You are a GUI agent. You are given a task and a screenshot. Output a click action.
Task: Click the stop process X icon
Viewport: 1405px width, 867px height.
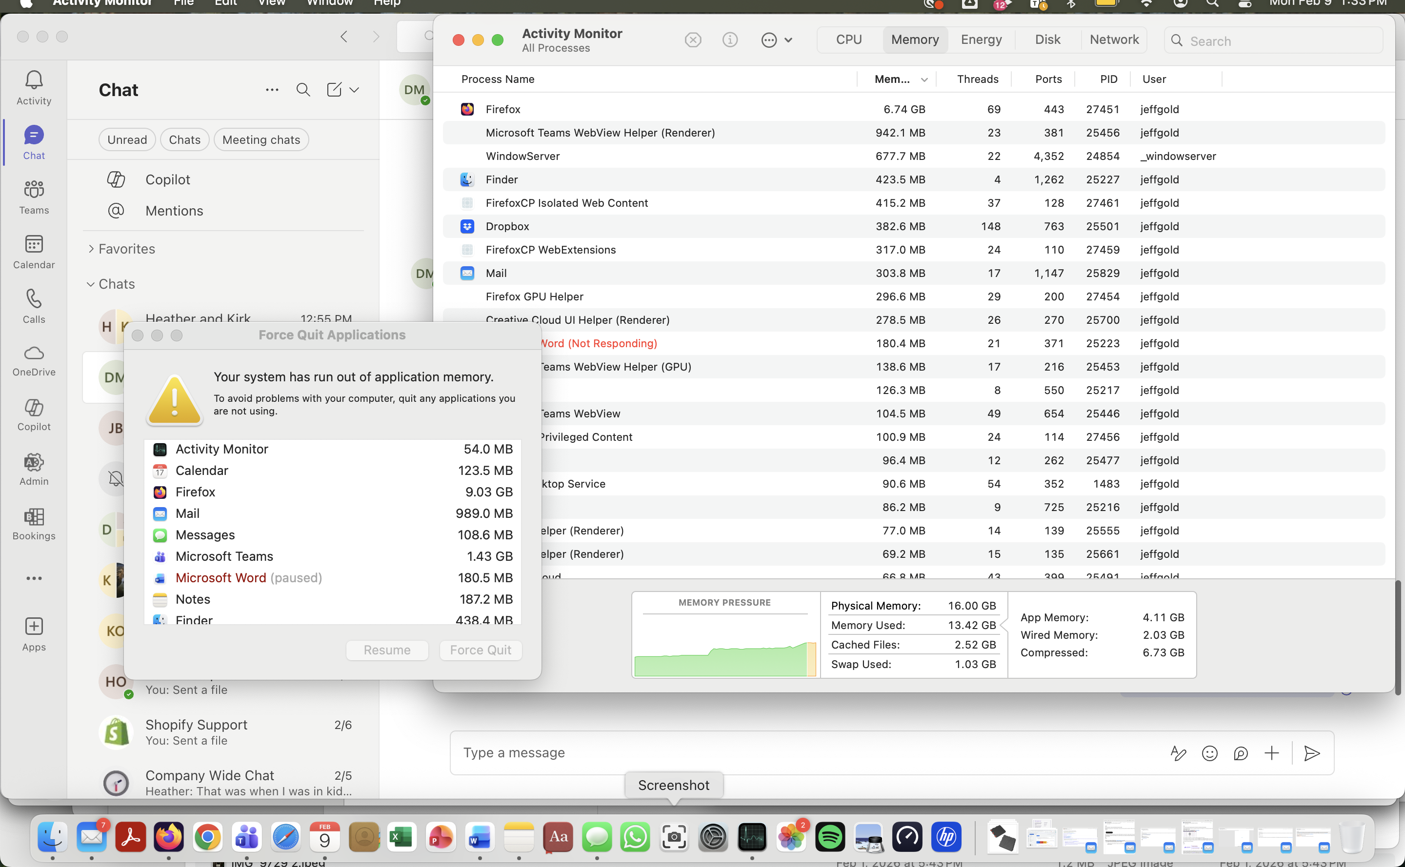click(x=692, y=39)
